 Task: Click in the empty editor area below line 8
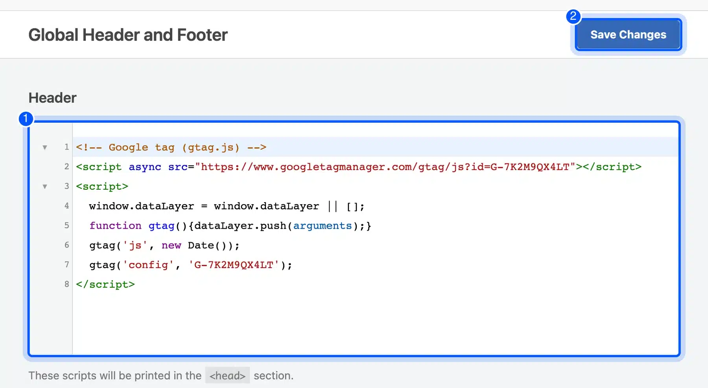click(376, 323)
